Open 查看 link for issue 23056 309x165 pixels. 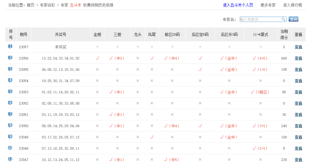[x=298, y=58]
